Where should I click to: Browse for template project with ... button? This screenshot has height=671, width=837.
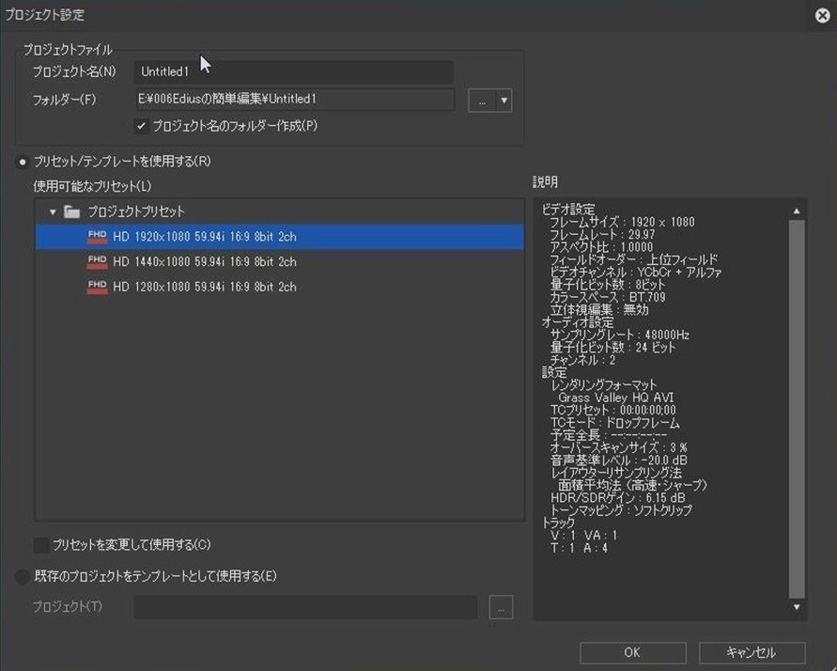pyautogui.click(x=501, y=607)
